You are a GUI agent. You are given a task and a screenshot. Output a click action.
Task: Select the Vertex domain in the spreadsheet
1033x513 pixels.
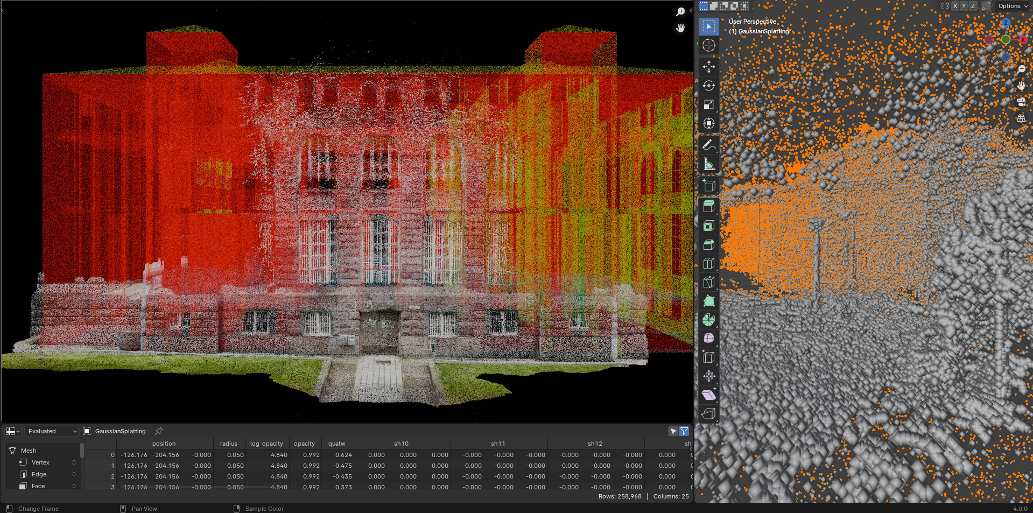[x=40, y=462]
